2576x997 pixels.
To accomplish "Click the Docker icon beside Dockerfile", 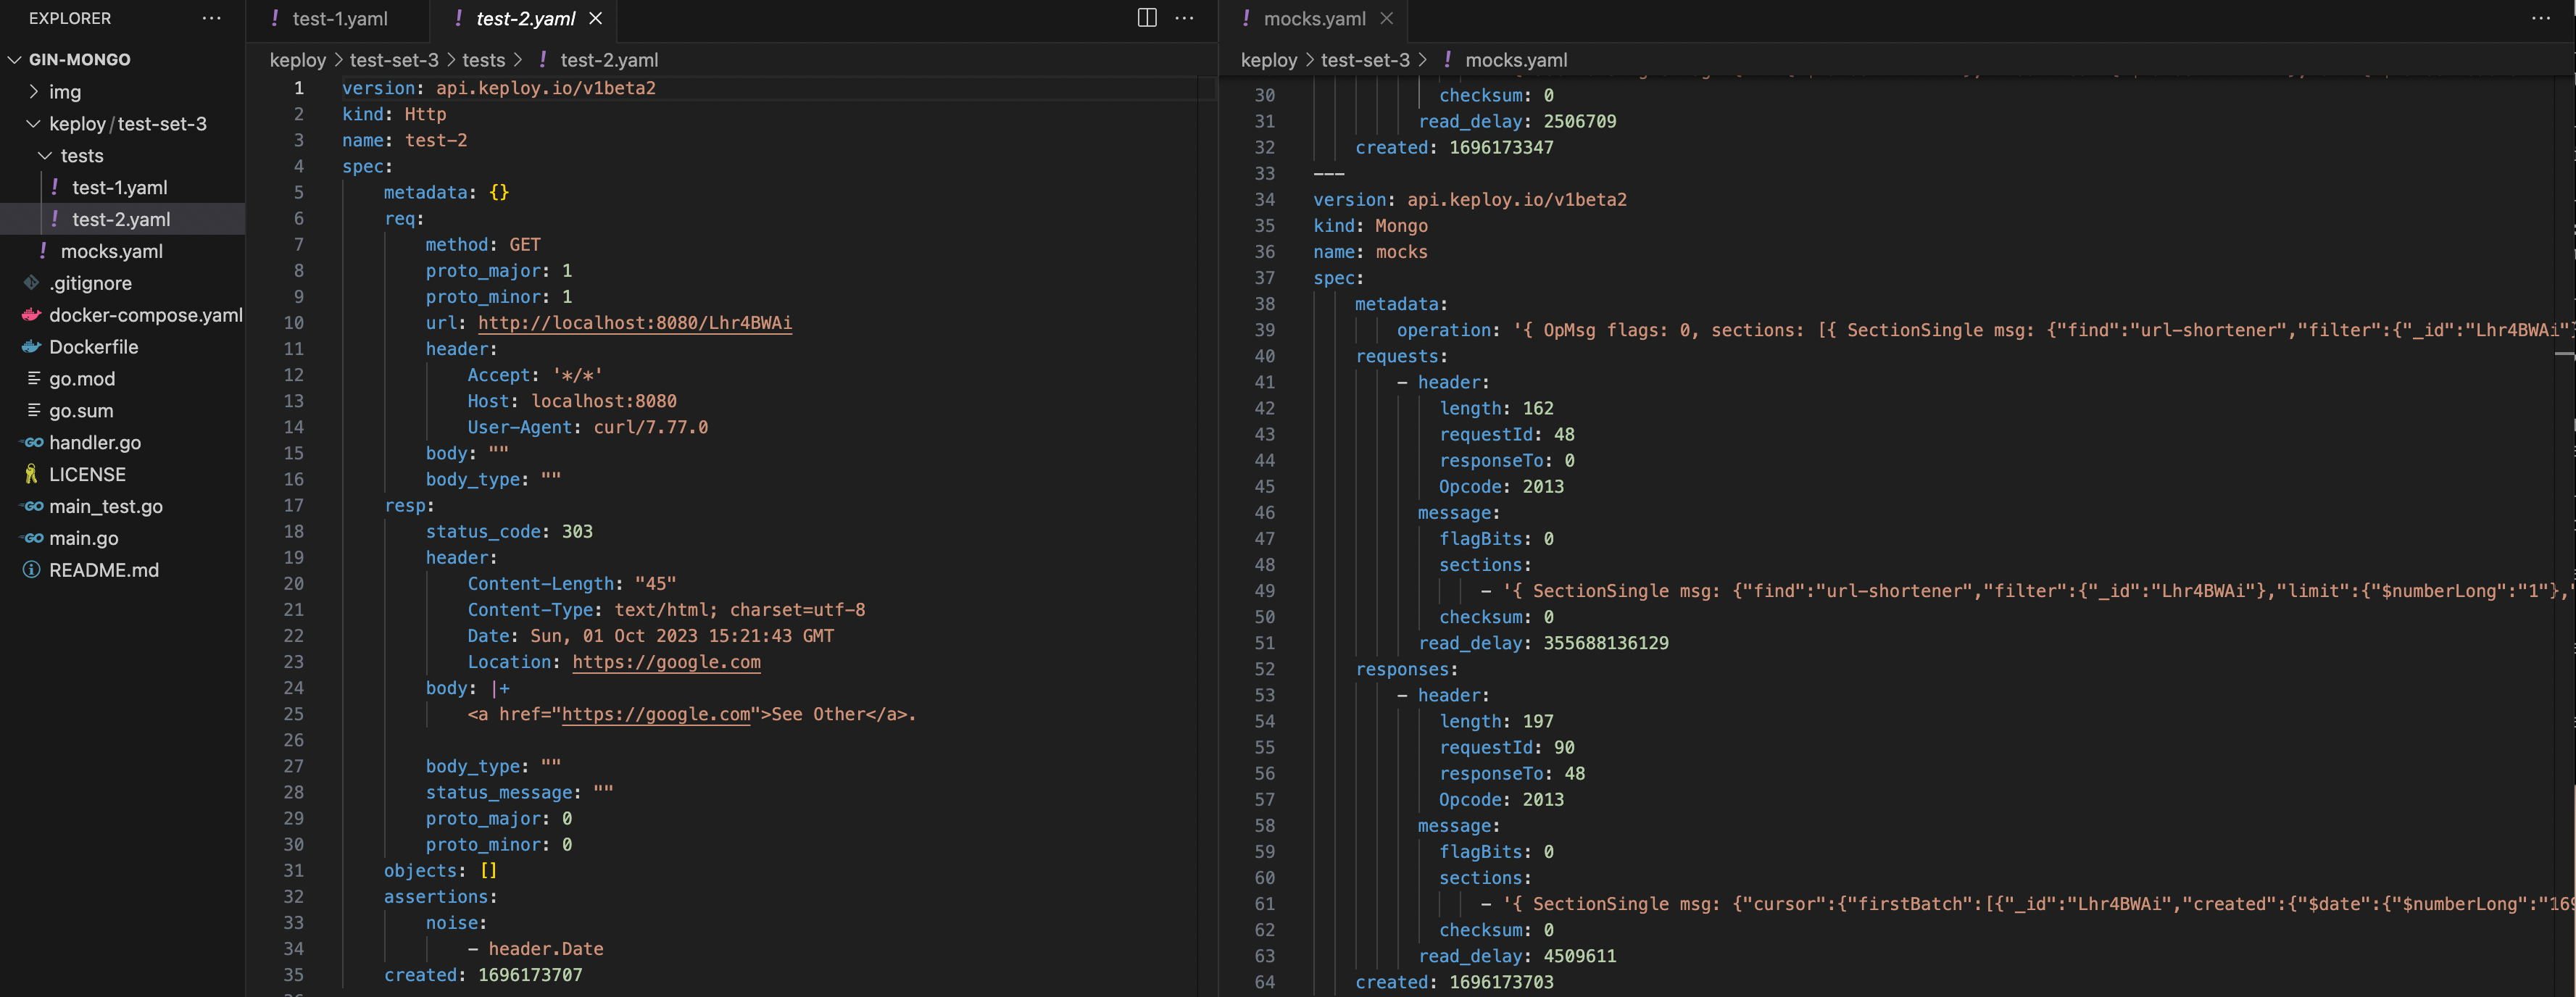I will [x=32, y=347].
